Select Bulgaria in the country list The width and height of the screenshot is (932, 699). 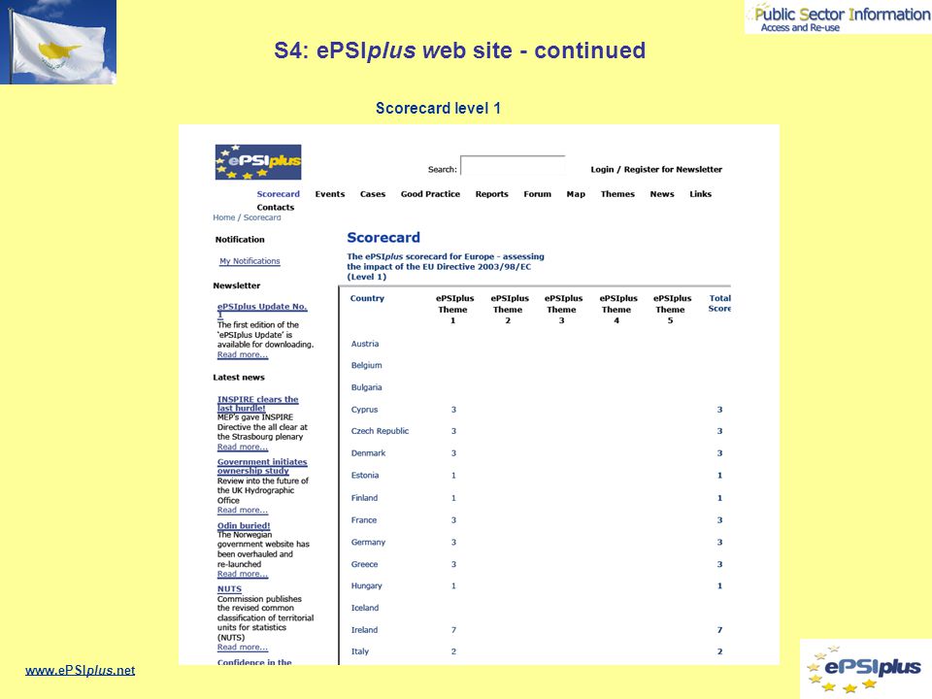point(367,387)
